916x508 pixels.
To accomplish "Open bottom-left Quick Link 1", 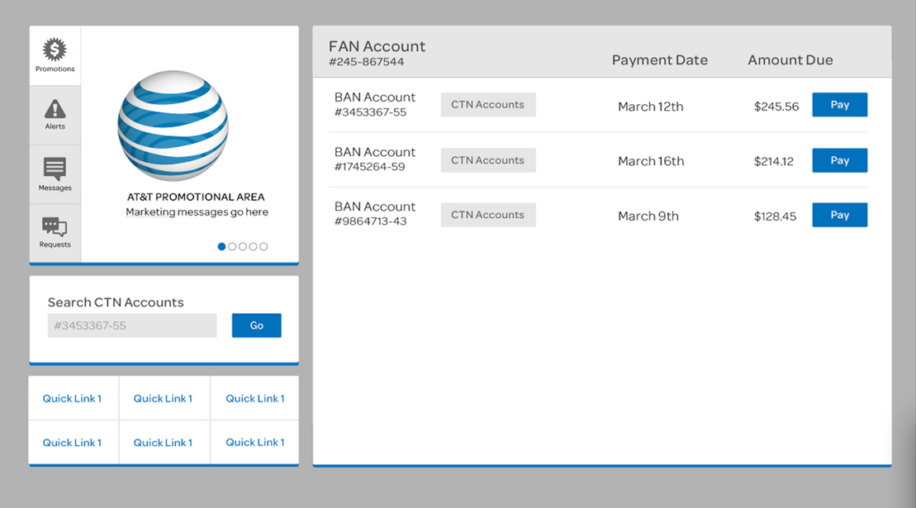I will (73, 443).
